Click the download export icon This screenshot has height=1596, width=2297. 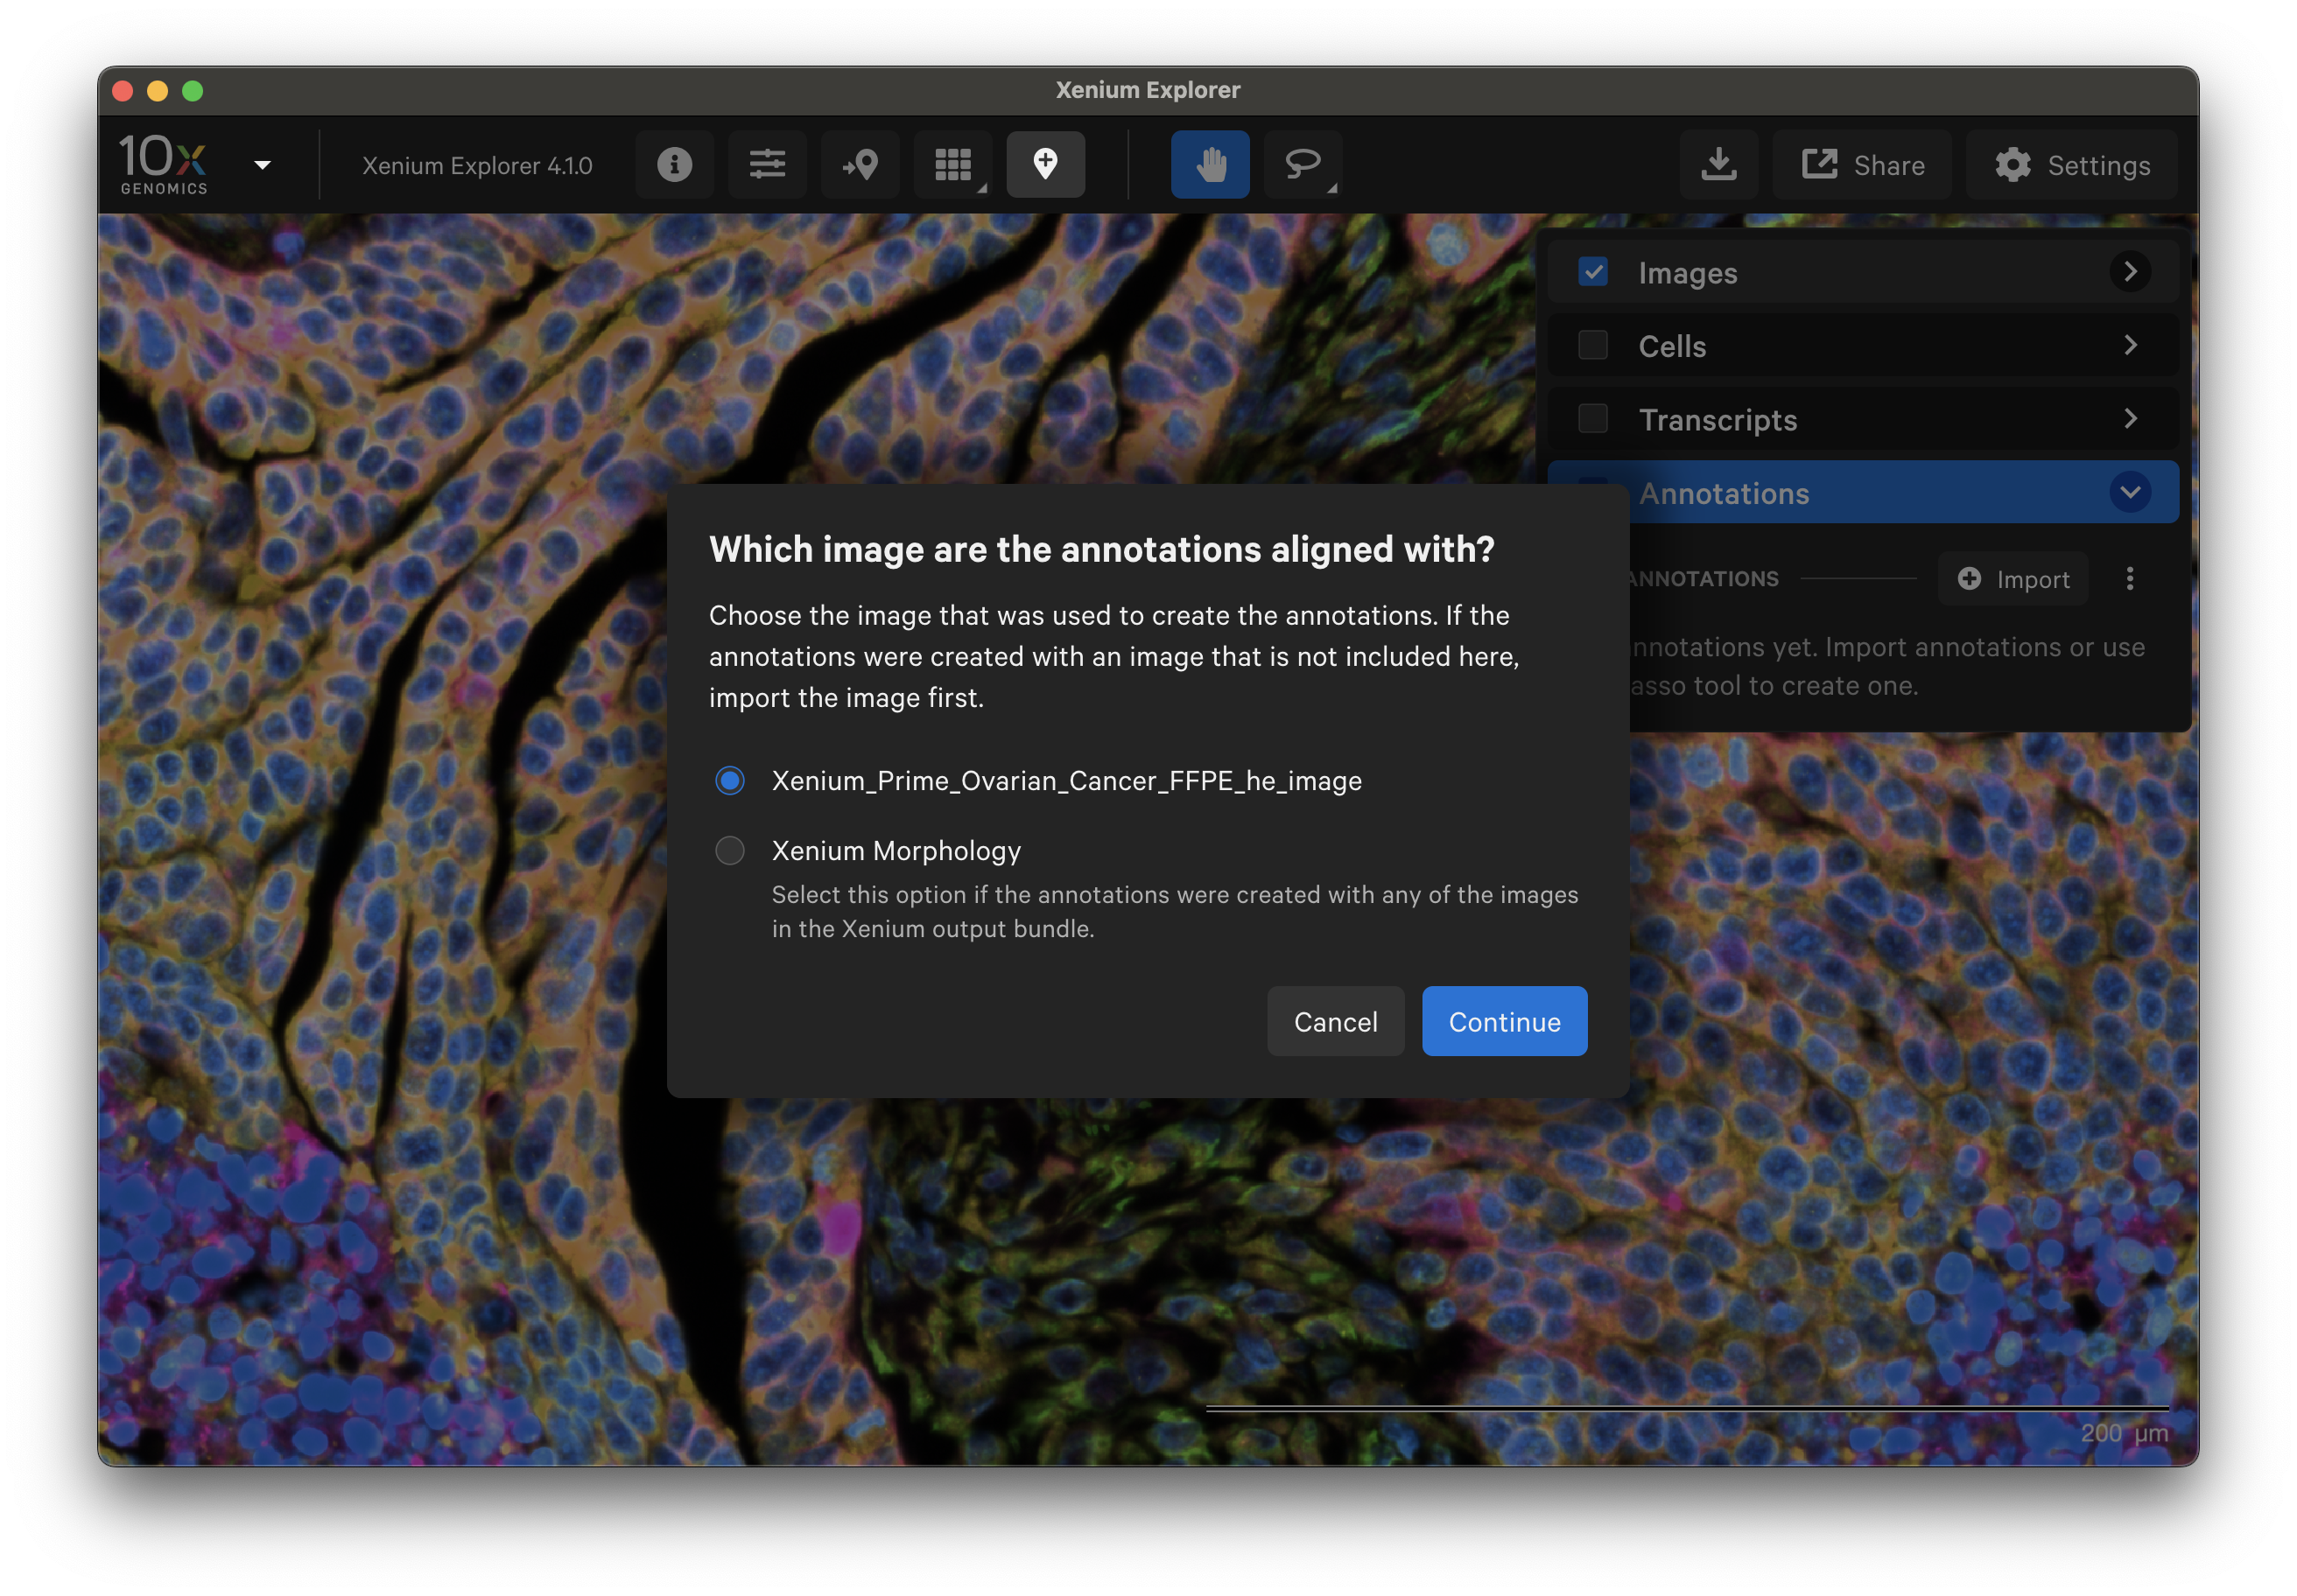[1718, 164]
